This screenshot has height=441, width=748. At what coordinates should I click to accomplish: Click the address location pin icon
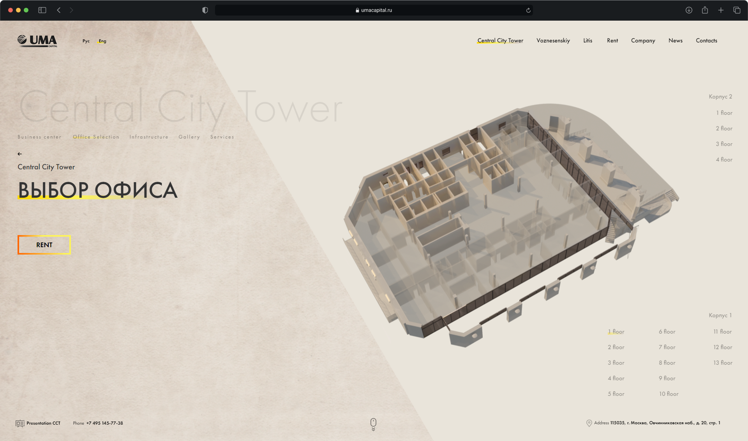[x=589, y=423]
